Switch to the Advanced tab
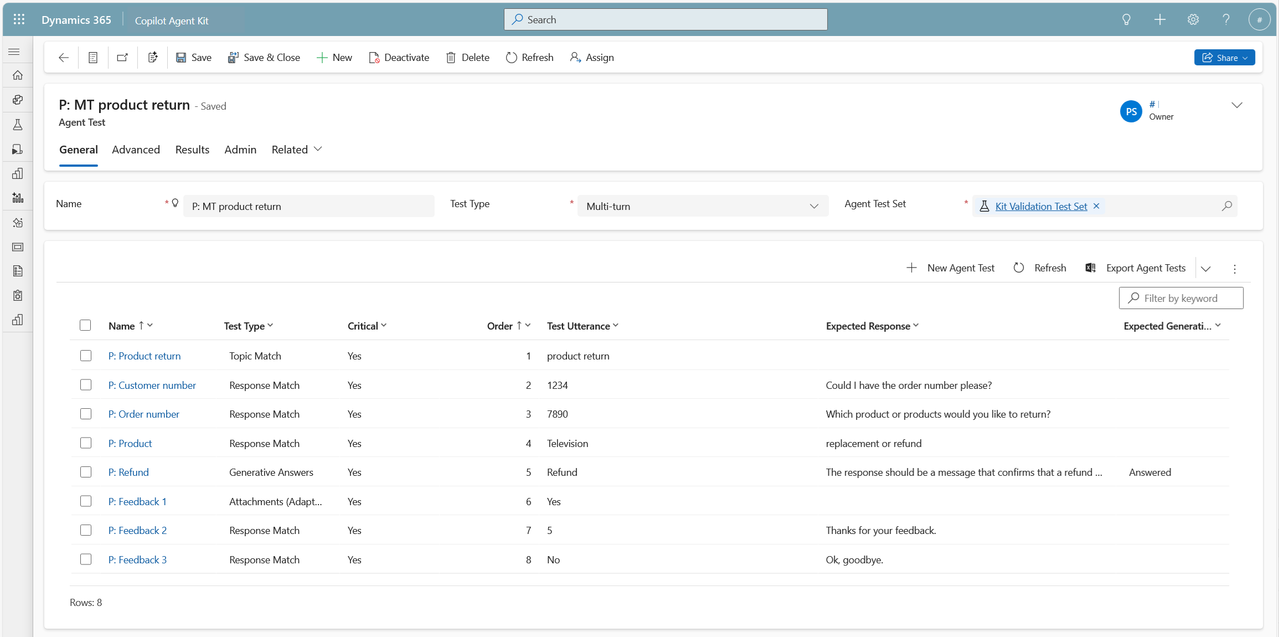 (x=136, y=150)
